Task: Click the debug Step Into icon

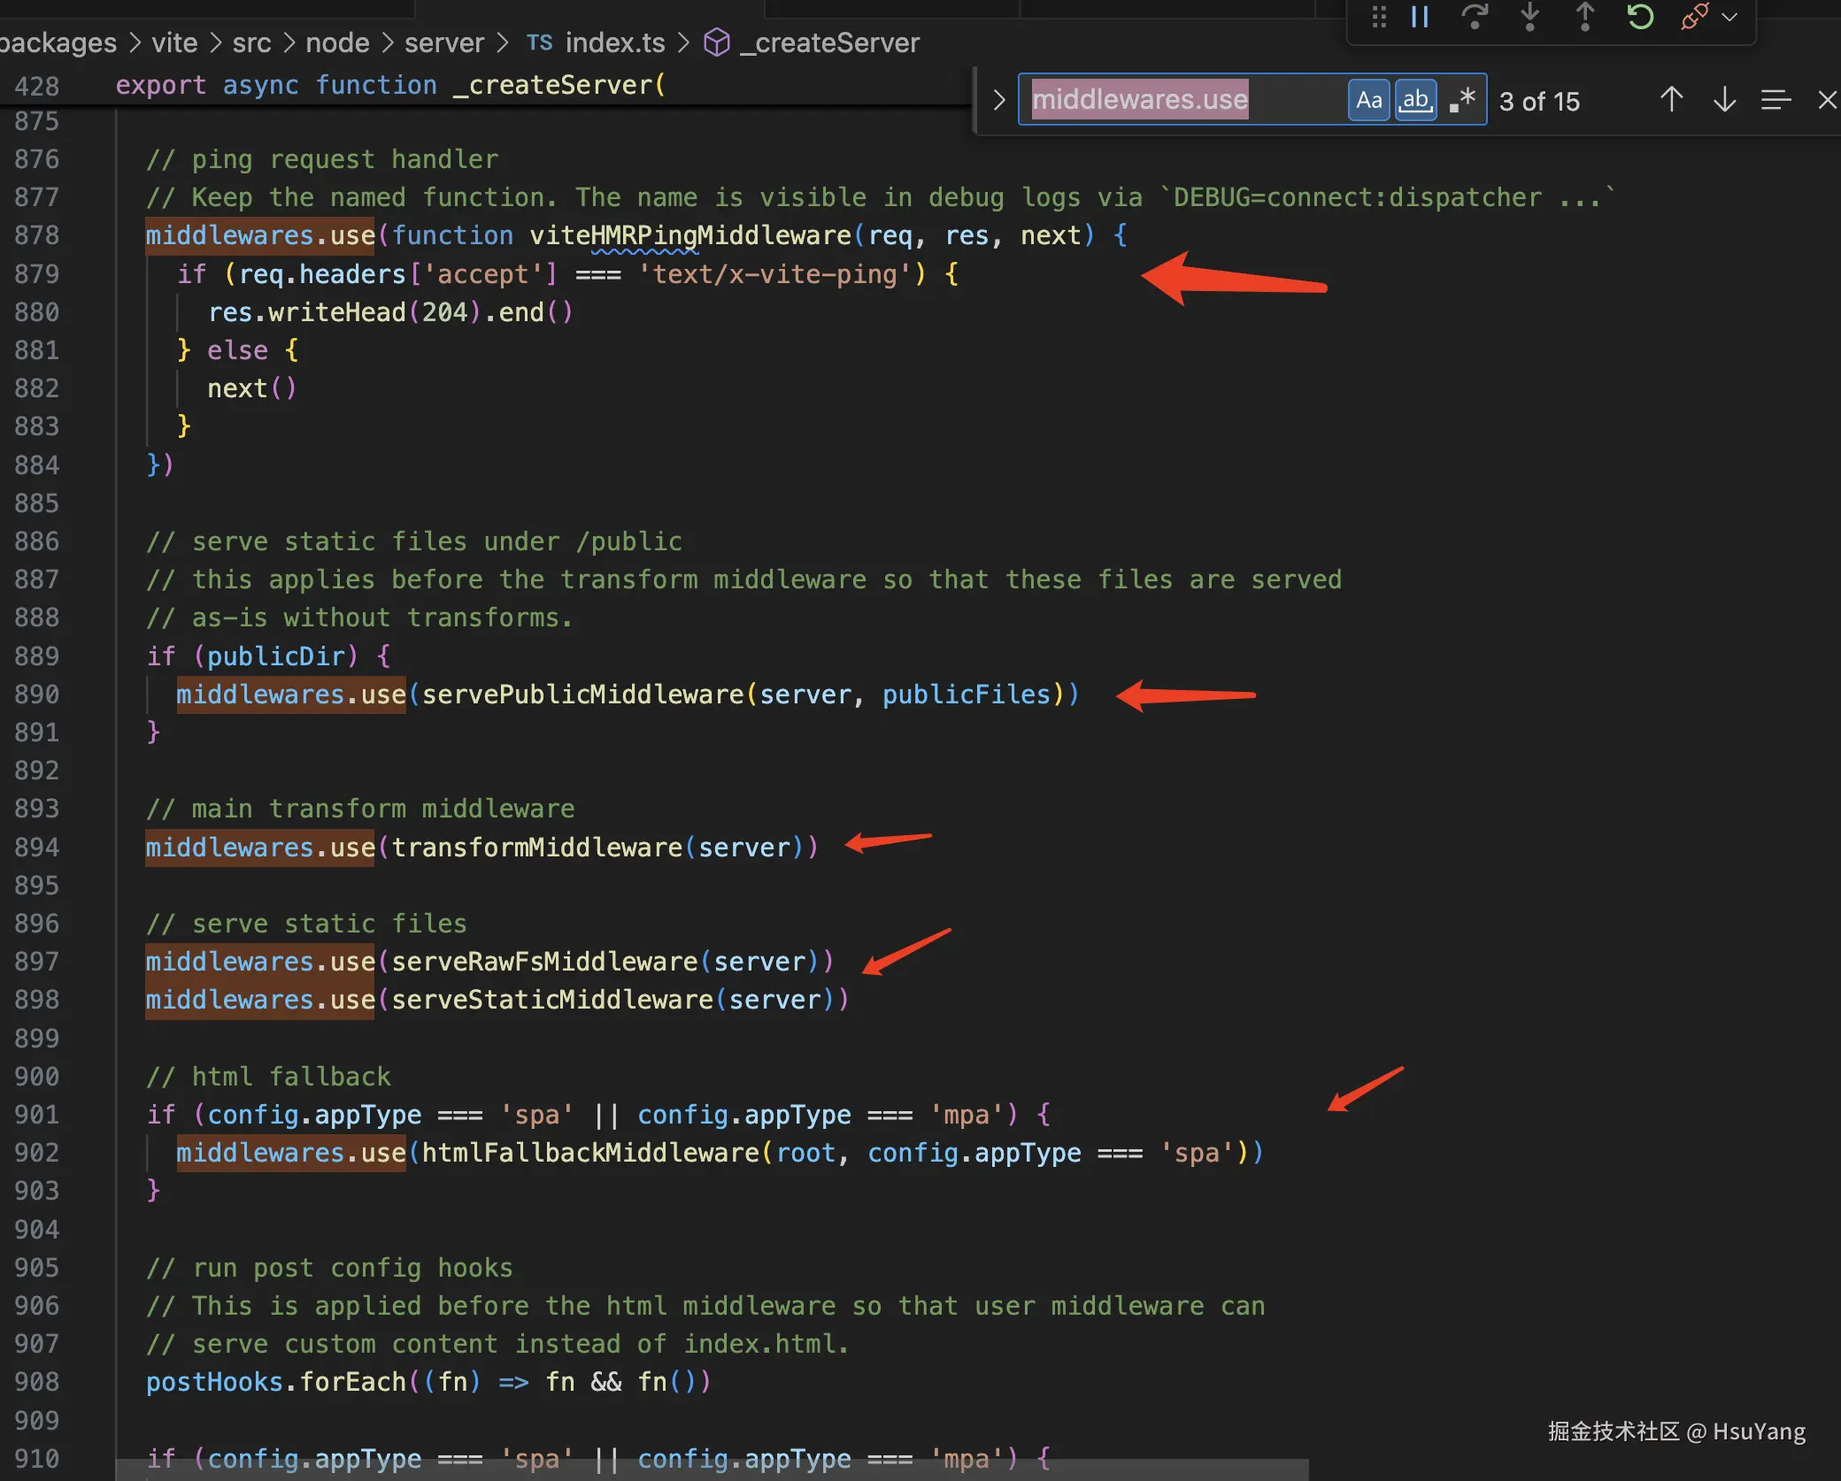Action: [x=1529, y=17]
